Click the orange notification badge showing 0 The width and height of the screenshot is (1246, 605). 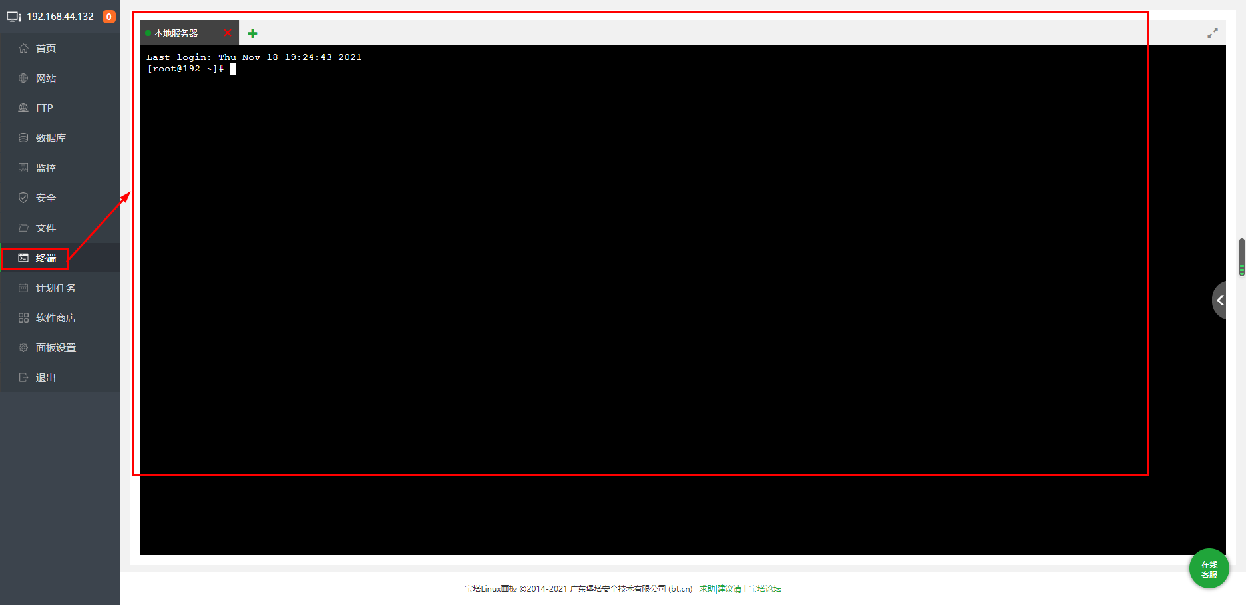(109, 17)
